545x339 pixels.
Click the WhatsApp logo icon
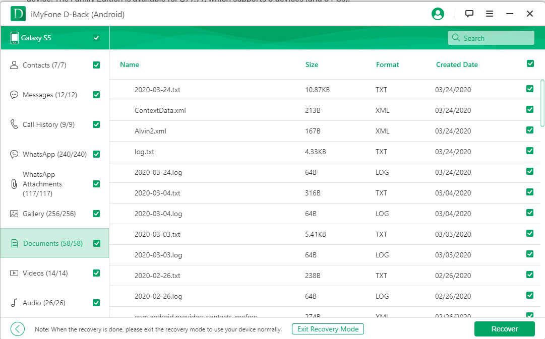pos(14,154)
